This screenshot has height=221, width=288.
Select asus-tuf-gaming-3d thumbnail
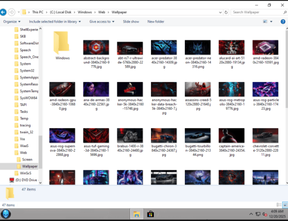(96, 136)
